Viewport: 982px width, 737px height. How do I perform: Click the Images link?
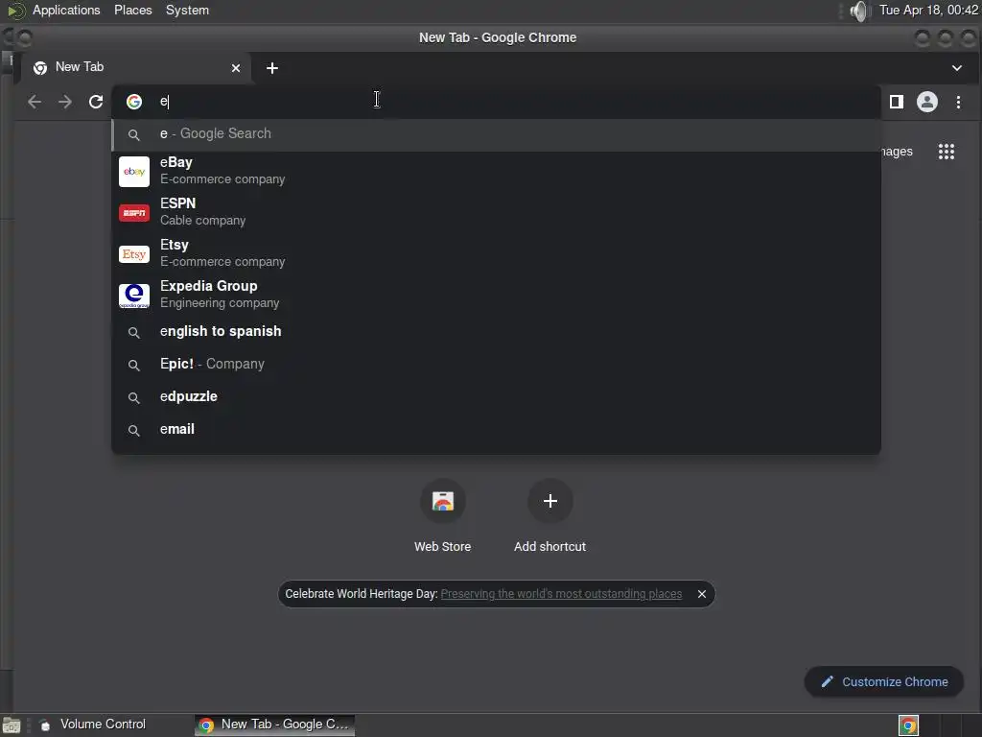click(x=896, y=151)
